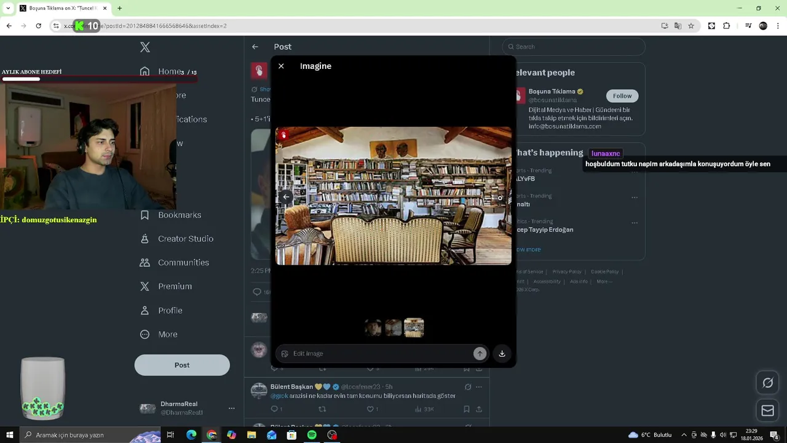Open more options for Recep Tayyip Erdoğan trend
This screenshot has height=443, width=787.
[635, 223]
